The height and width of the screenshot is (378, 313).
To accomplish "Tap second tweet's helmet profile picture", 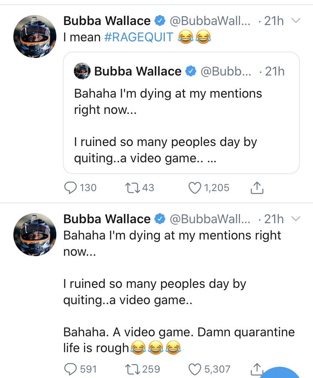I will point(35,234).
